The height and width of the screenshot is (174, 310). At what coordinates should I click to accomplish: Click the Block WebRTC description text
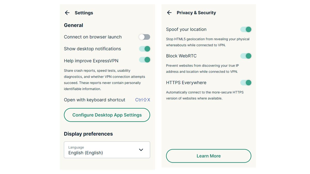202,68
